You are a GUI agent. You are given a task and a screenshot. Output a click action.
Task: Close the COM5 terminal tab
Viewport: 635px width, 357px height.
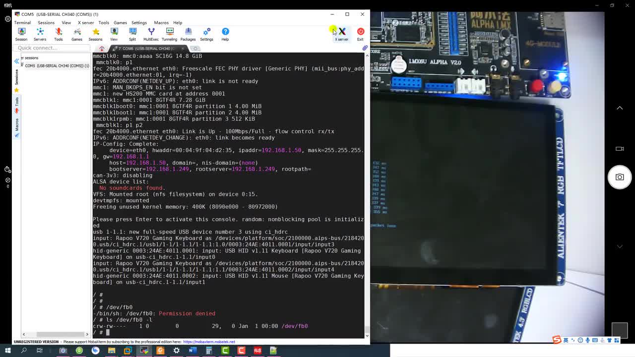[183, 49]
